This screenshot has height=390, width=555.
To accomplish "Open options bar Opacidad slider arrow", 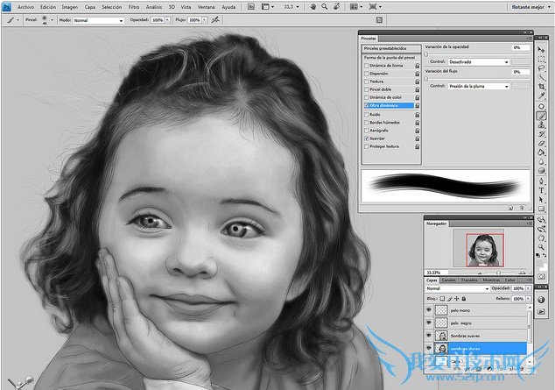I will 167,20.
